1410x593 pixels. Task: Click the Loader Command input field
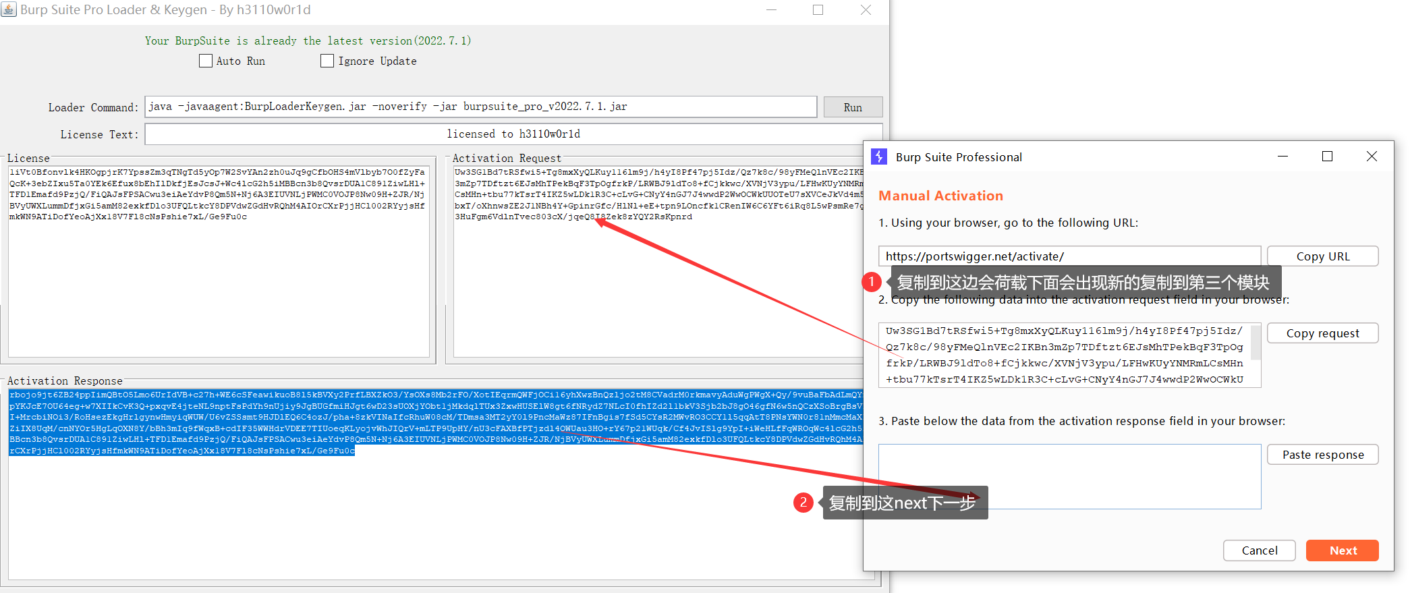click(481, 107)
